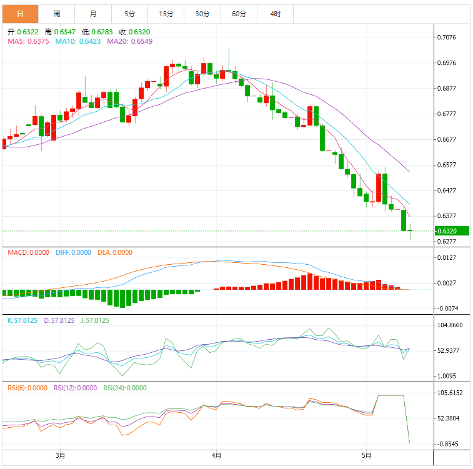Open the 30分 timeframe tab
The height and width of the screenshot is (469, 473).
point(202,14)
